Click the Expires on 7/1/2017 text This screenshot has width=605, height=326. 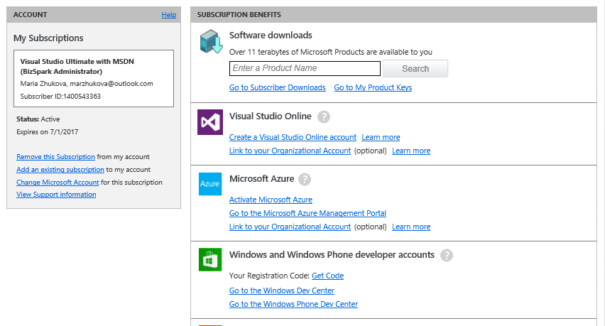pyautogui.click(x=47, y=132)
